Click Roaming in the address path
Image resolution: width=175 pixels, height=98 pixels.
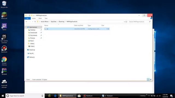tap(62, 22)
